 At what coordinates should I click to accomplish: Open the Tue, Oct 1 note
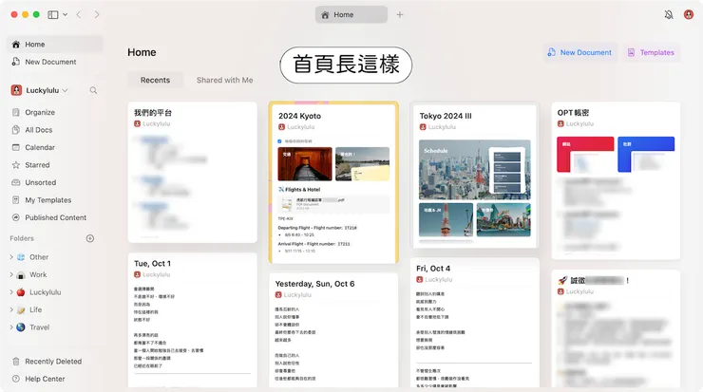pyautogui.click(x=192, y=320)
